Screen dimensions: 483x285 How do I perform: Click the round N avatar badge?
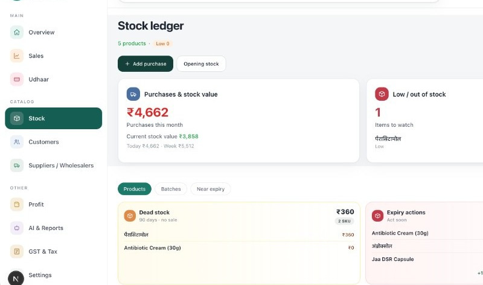coord(16,278)
